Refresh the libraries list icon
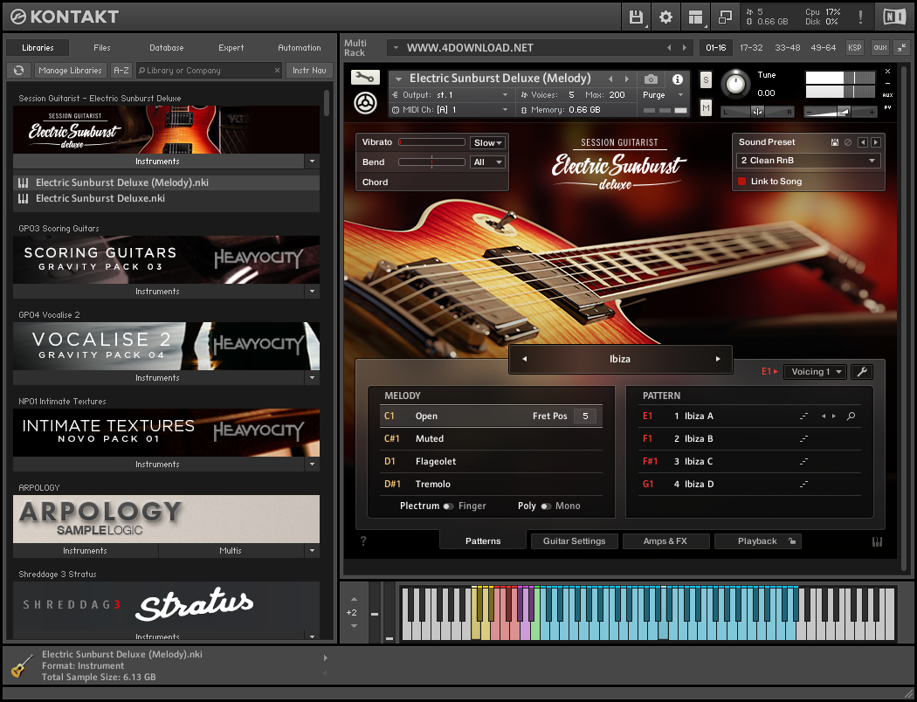Image resolution: width=917 pixels, height=702 pixels. 18,70
